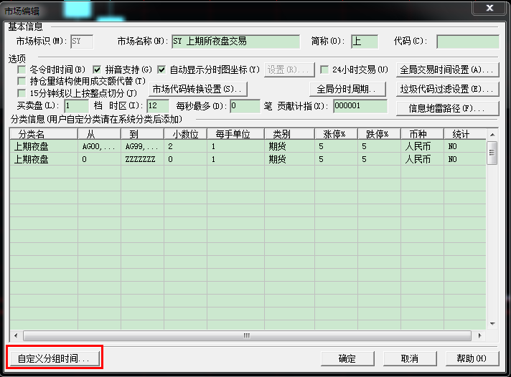Open 垃圾代码过滤设置 button
The image size is (511, 377).
[447, 89]
